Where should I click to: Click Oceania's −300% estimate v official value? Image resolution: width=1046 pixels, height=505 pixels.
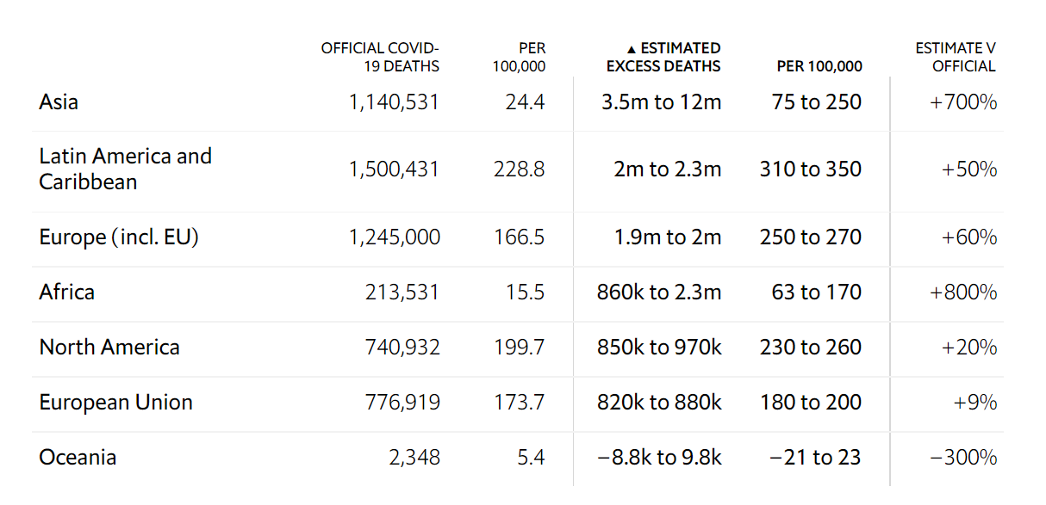click(x=963, y=458)
